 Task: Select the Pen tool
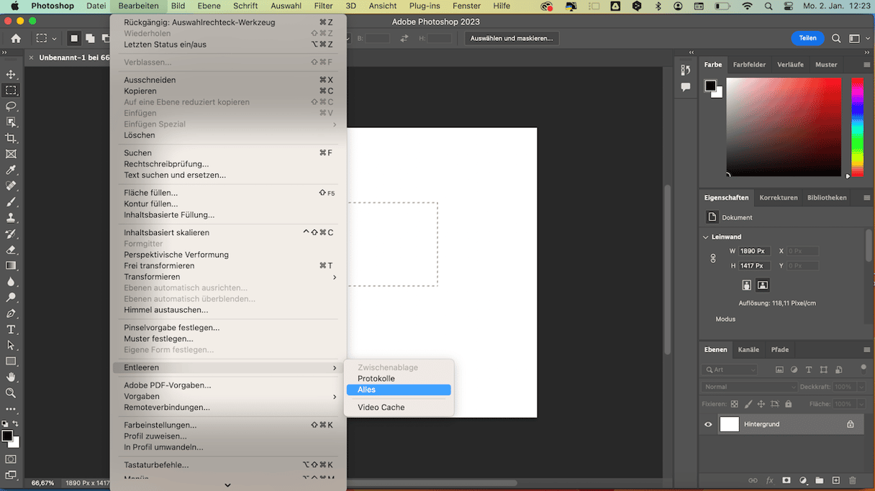[11, 313]
